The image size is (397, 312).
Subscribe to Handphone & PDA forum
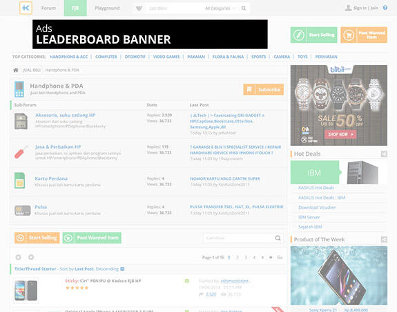click(263, 89)
